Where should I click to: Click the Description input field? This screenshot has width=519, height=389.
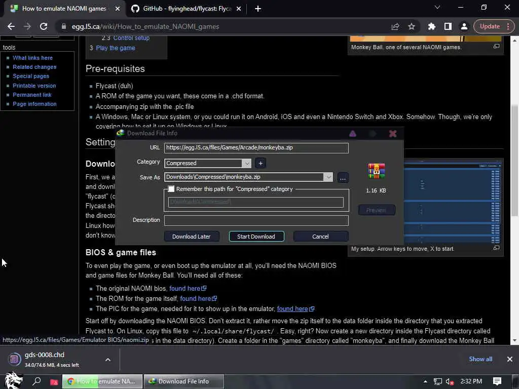pyautogui.click(x=256, y=220)
